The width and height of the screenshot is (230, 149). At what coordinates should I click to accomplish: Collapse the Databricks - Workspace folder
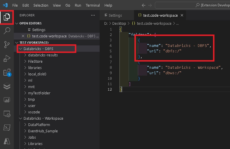20,118
